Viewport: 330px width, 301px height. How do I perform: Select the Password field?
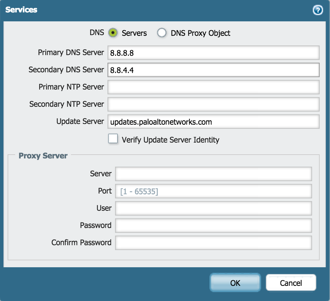pyautogui.click(x=213, y=225)
